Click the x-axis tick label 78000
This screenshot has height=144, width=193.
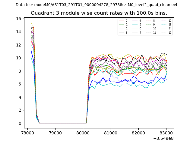click(28, 133)
